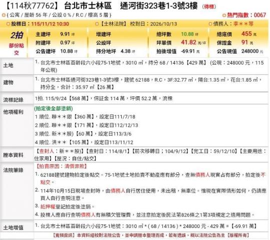Click the 土地增值 row header

13,227
